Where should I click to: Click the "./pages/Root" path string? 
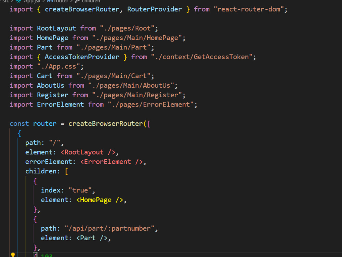(x=127, y=28)
